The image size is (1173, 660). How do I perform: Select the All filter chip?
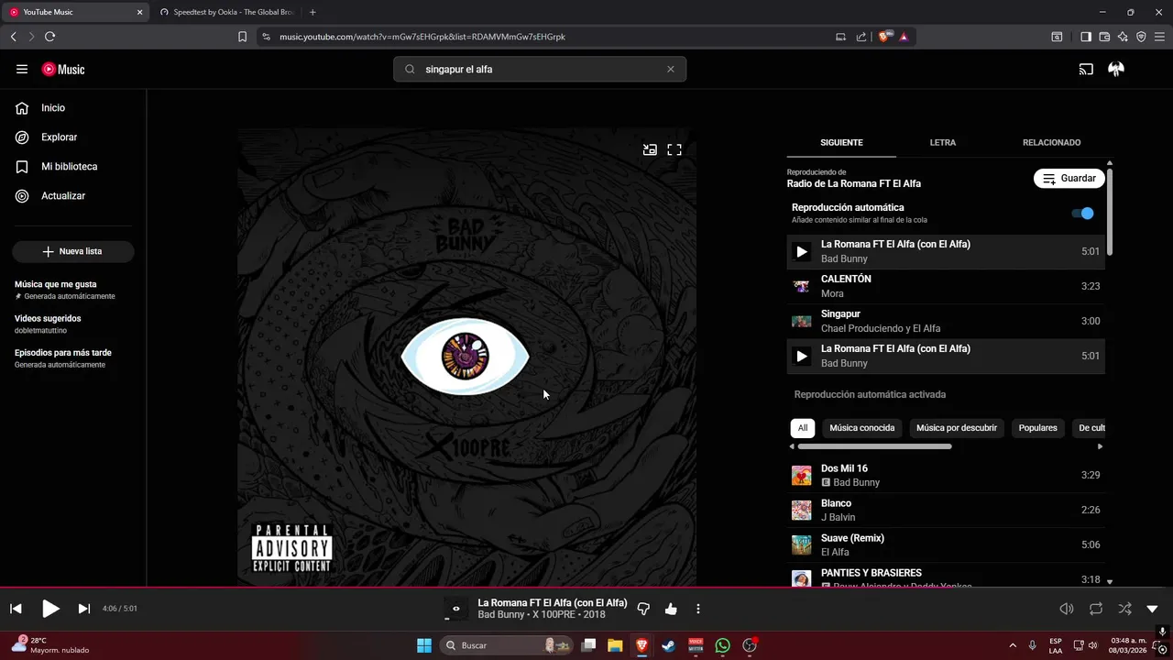(803, 428)
